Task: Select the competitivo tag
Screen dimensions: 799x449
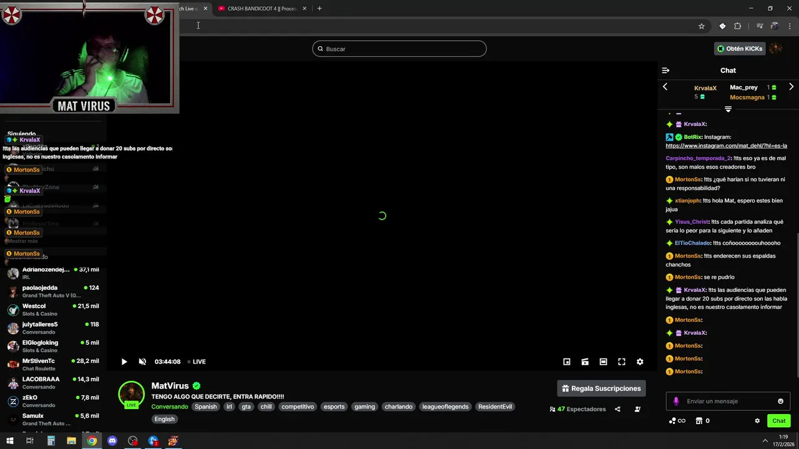Action: [298, 407]
